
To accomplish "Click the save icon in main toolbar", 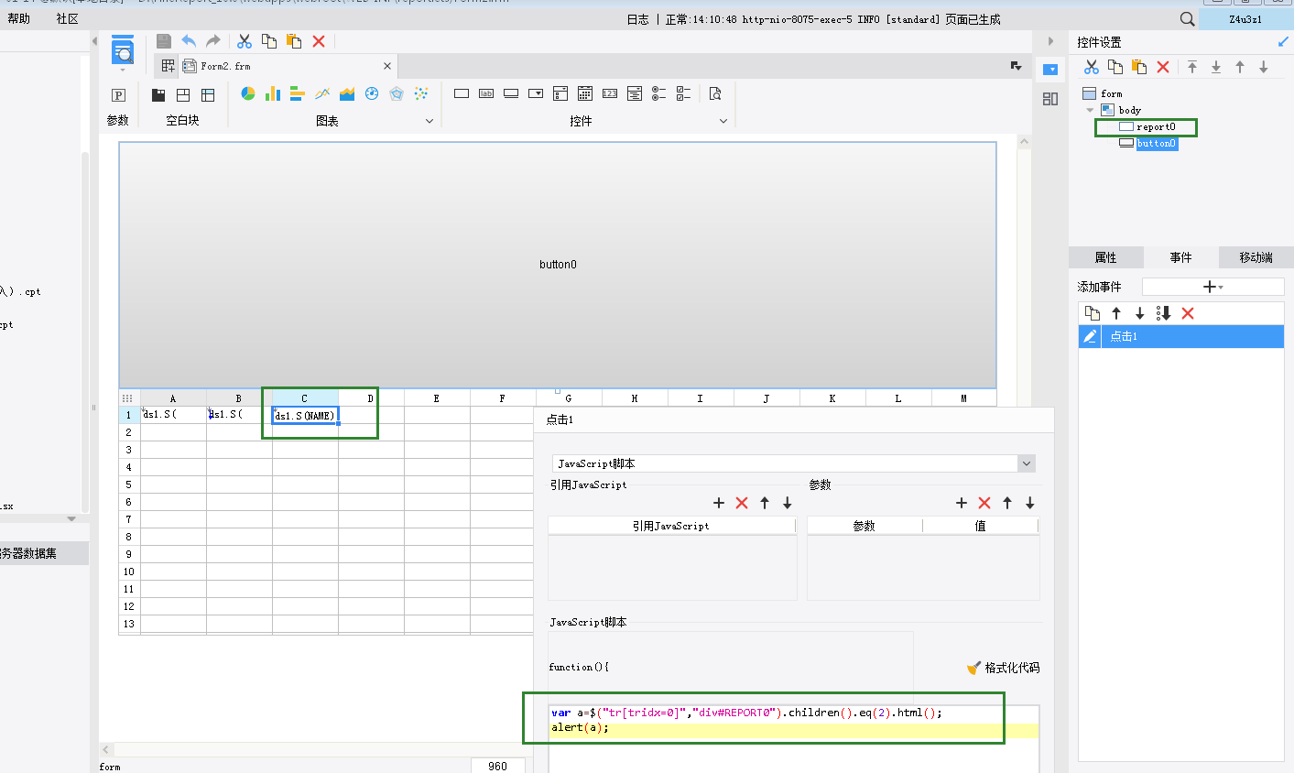I will click(x=164, y=41).
